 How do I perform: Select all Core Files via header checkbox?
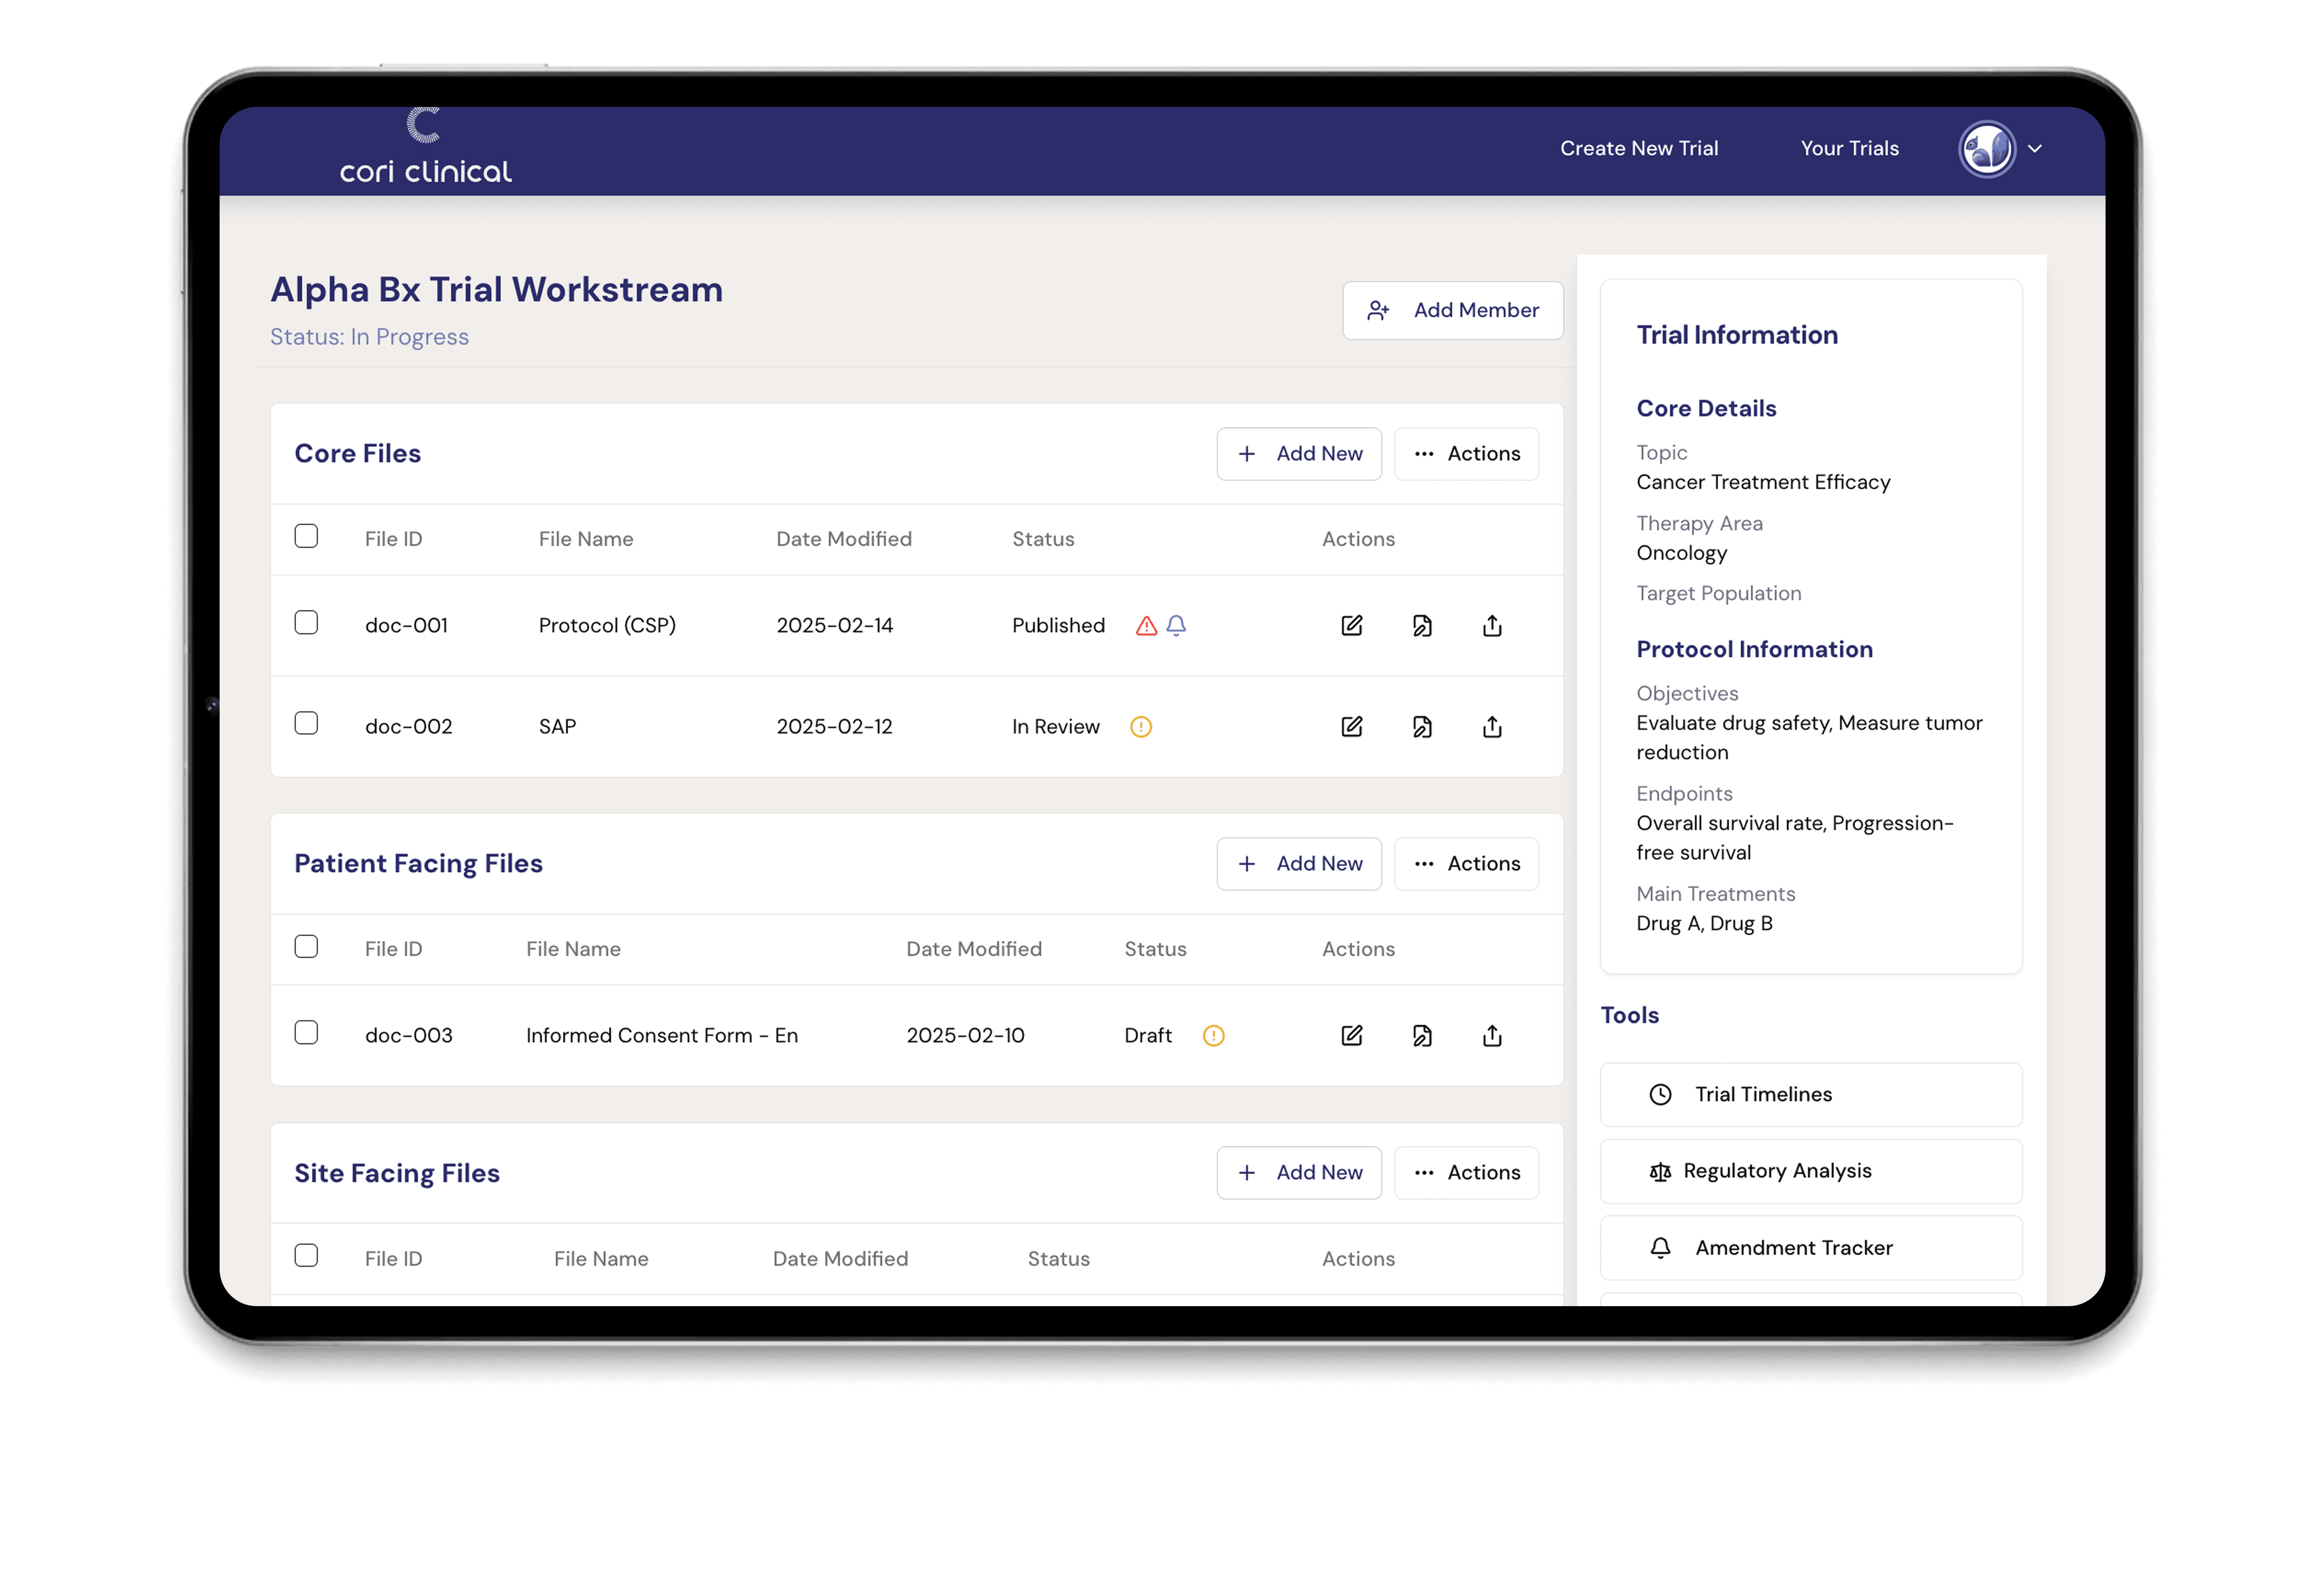click(306, 537)
